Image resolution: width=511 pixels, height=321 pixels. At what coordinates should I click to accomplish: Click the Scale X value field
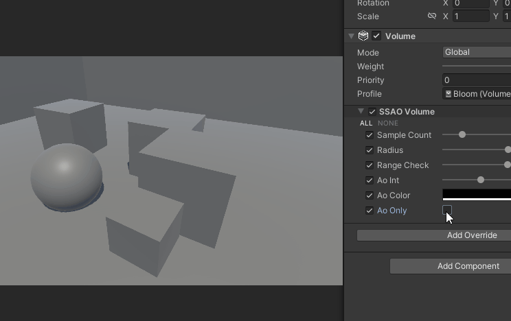coord(471,16)
